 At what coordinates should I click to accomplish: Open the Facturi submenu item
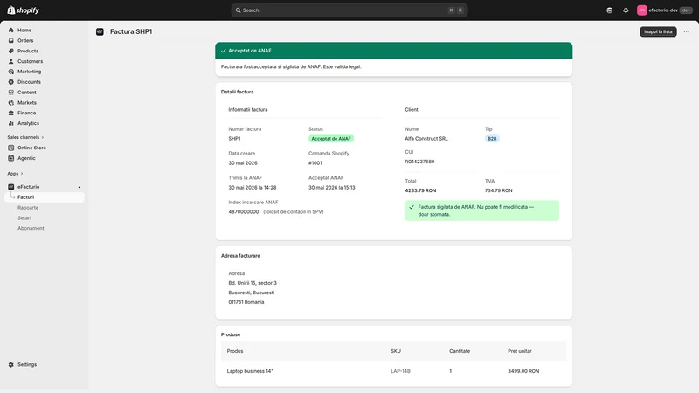pos(45,197)
